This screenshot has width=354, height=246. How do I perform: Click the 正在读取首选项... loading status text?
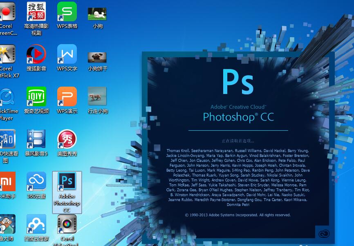238,141
